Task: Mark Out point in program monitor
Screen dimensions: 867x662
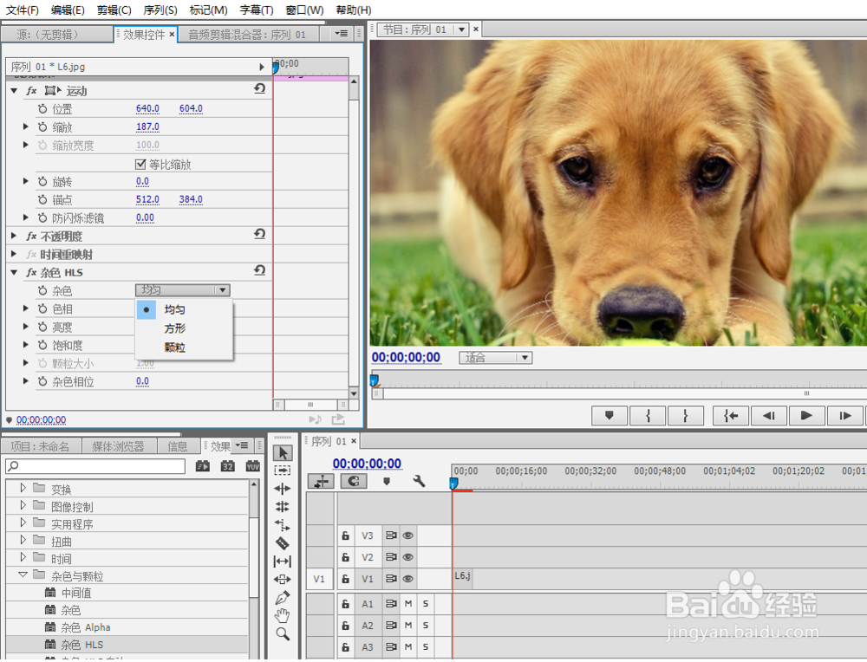Action: click(x=686, y=416)
